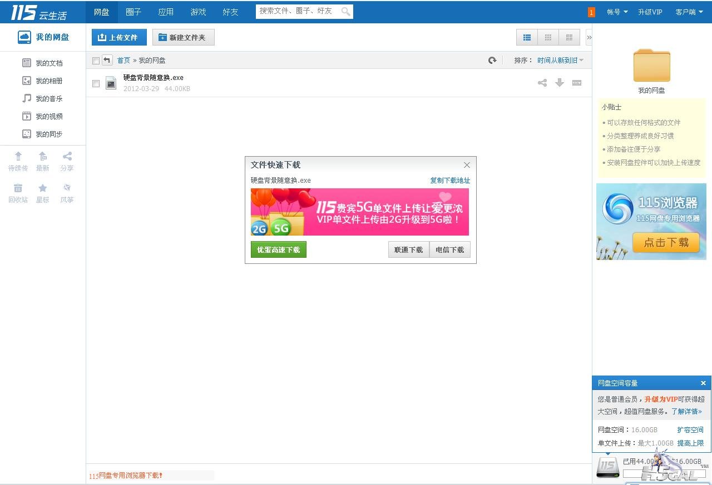Refresh the file list
The width and height of the screenshot is (712, 485).
pyautogui.click(x=492, y=61)
